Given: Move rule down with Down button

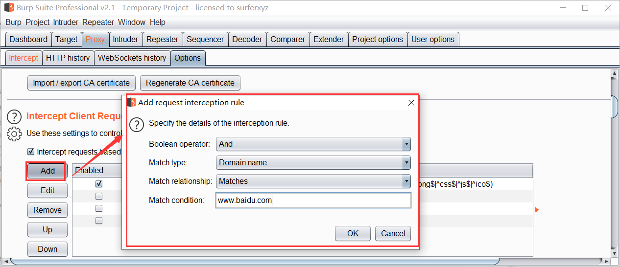Looking at the screenshot, I should [x=48, y=249].
